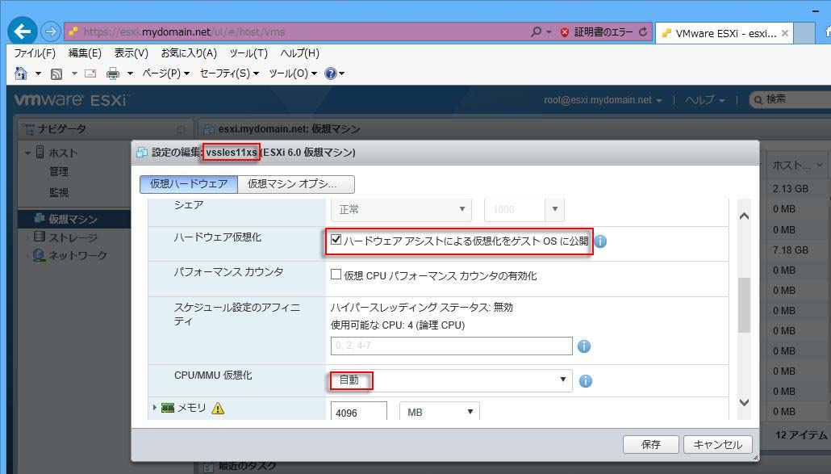Screen dimensions: 831x474
Task: Close the VMware ESXi browser tab
Action: point(785,33)
